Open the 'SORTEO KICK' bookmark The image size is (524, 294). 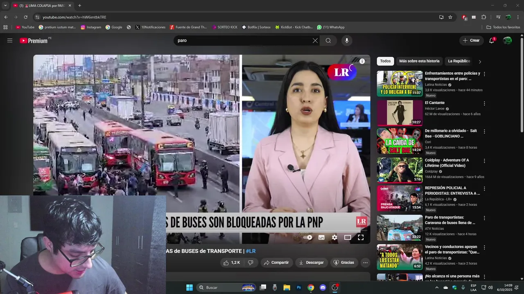point(224,27)
